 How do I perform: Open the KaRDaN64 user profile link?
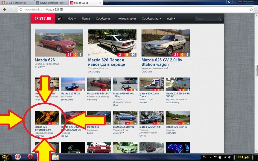click(171, 133)
